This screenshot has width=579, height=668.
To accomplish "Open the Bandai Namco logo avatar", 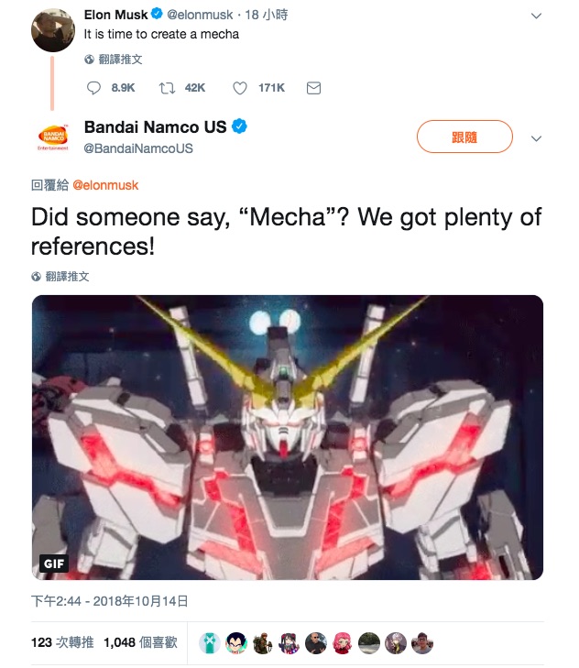I will [53, 137].
